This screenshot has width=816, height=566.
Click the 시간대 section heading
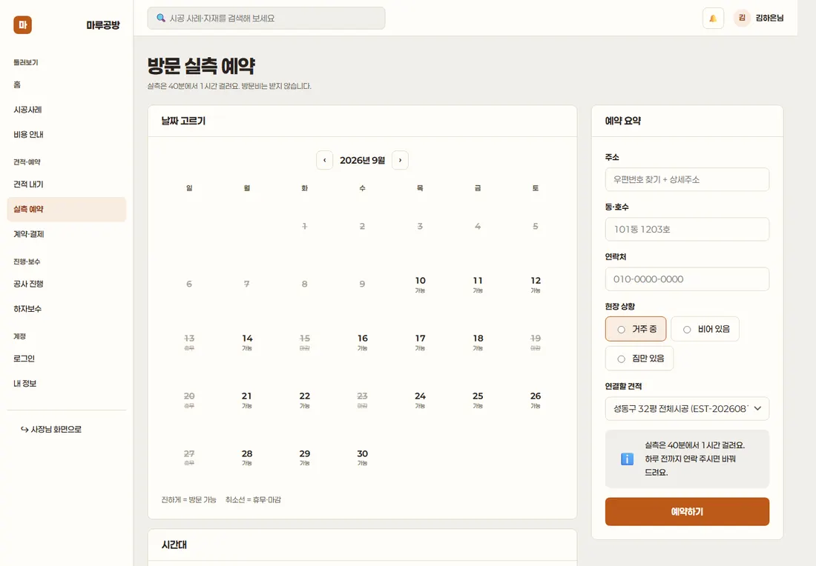point(174,545)
